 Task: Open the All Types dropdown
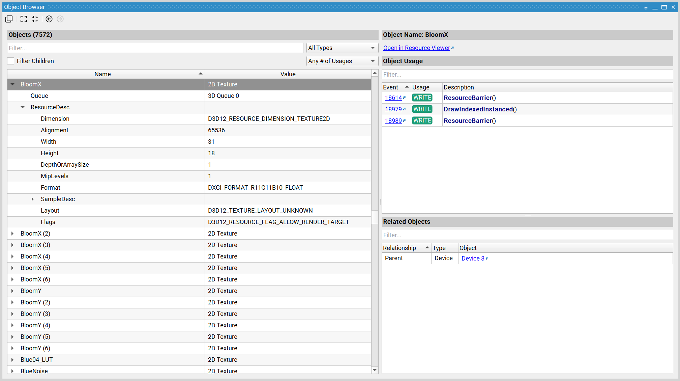point(342,48)
